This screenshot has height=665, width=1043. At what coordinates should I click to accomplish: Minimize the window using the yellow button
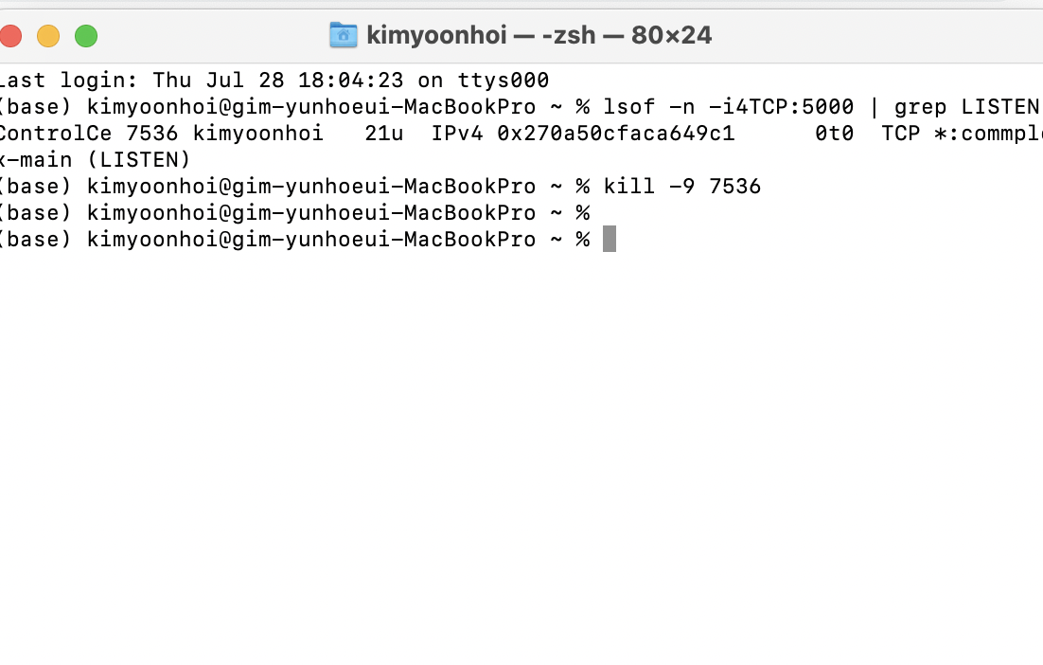click(48, 36)
